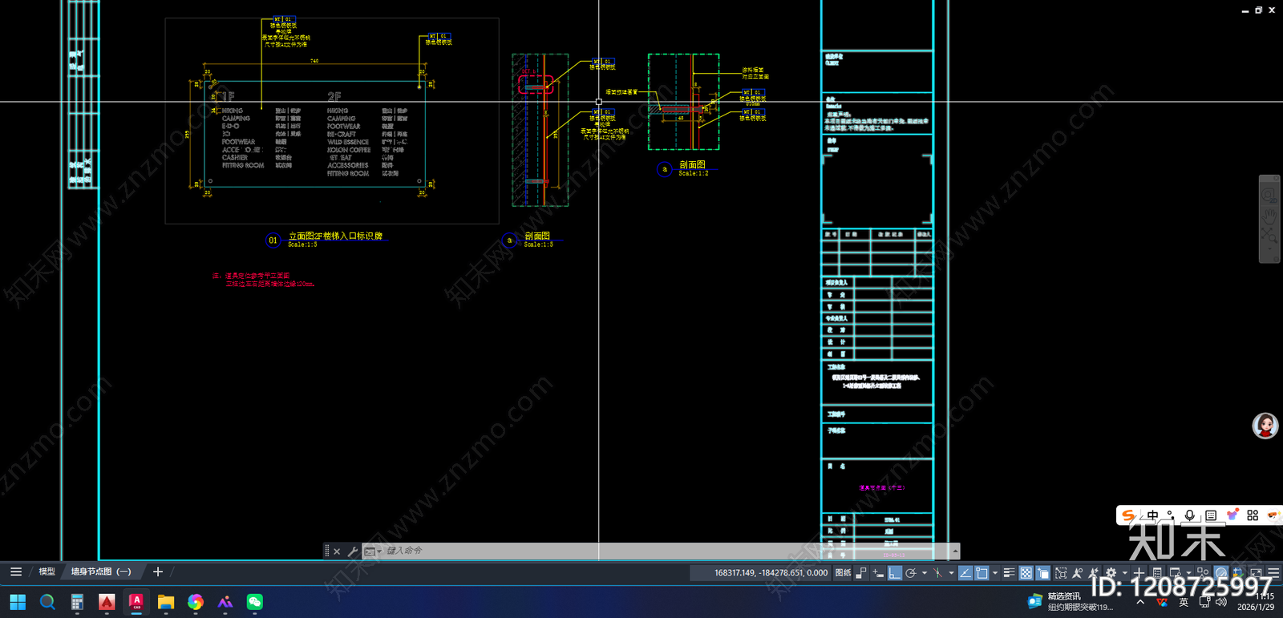This screenshot has width=1283, height=618.
Task: Toggle 图纸 paper space button
Action: pos(843,572)
